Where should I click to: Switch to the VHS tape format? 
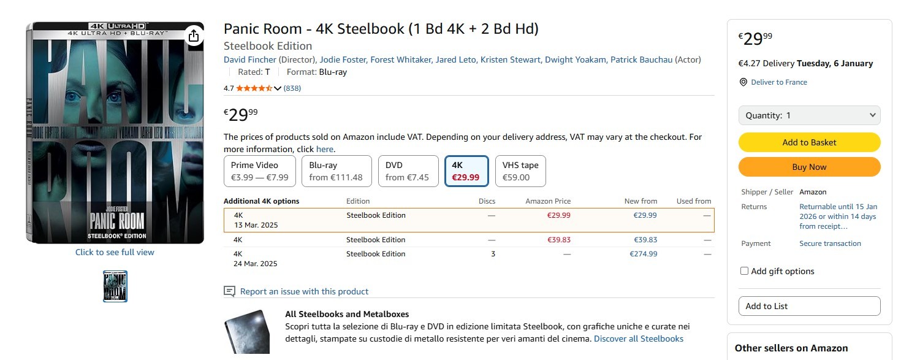pos(520,171)
